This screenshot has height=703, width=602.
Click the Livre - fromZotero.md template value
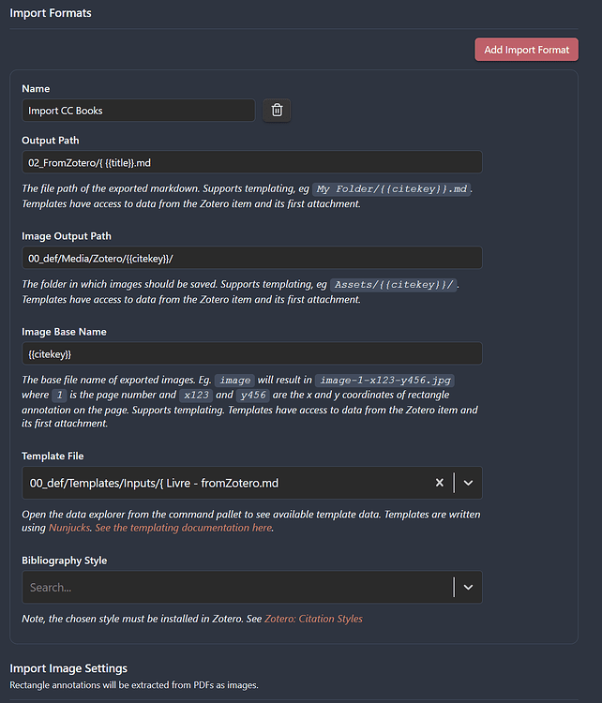point(155,483)
